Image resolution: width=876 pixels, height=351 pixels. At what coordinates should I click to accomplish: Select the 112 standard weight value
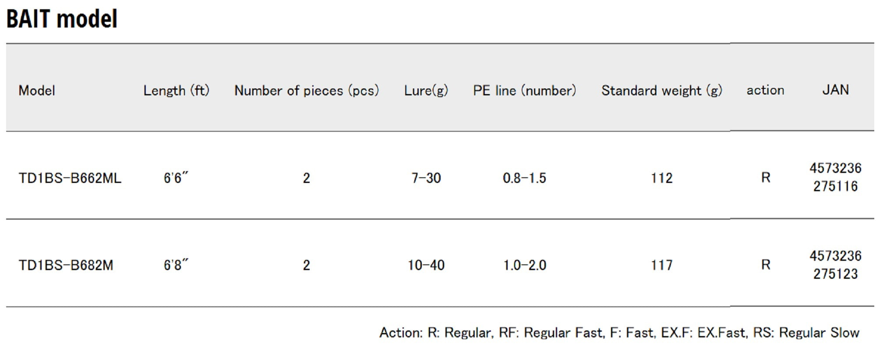coord(661,178)
